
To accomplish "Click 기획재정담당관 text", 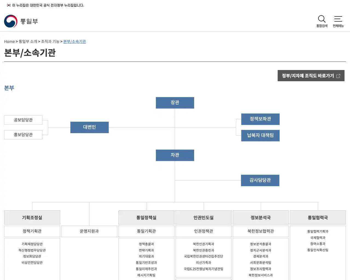I will [x=32, y=244].
